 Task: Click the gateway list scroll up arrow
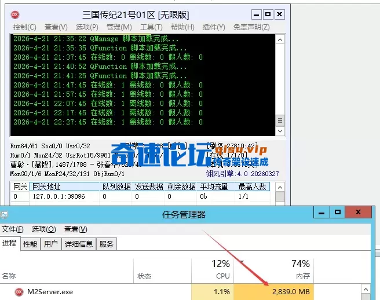point(280,187)
